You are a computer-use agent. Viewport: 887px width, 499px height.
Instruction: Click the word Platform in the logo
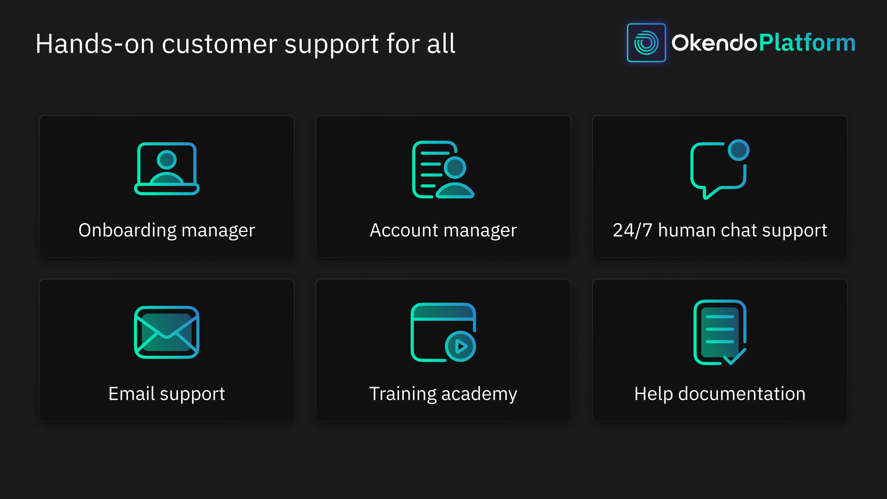pos(807,43)
